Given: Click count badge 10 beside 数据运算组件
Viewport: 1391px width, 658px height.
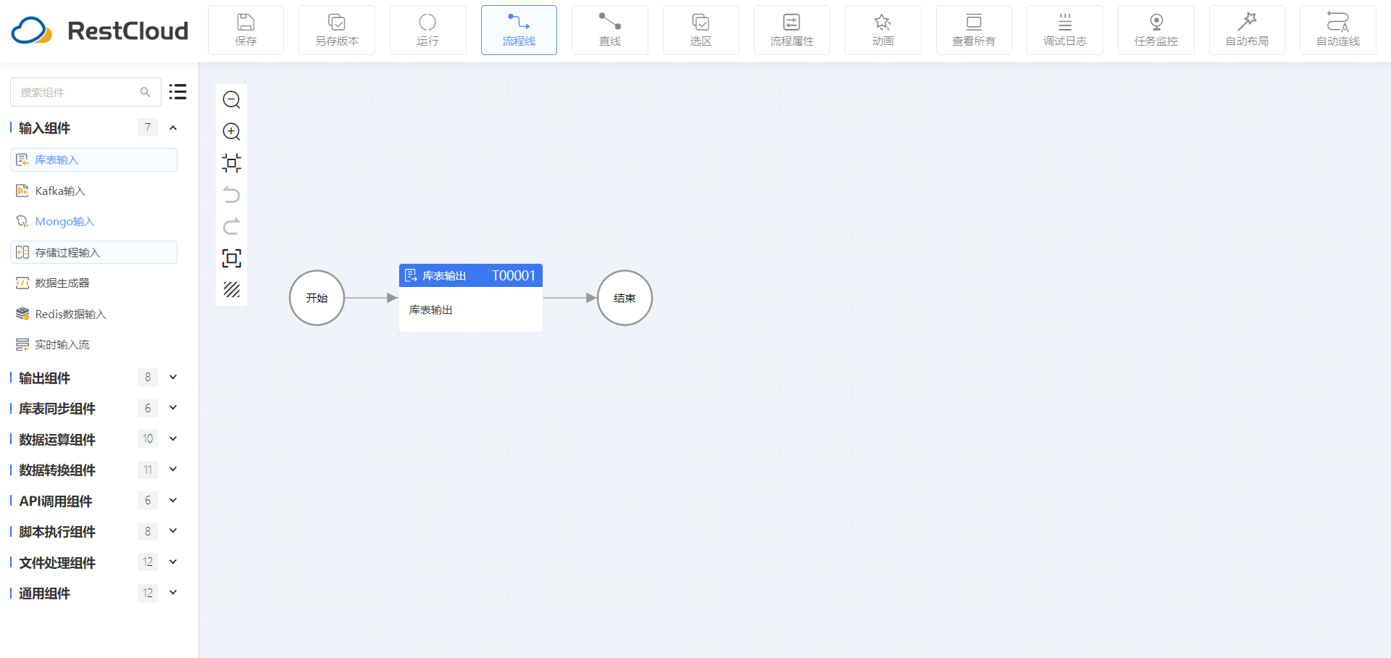Looking at the screenshot, I should (148, 438).
